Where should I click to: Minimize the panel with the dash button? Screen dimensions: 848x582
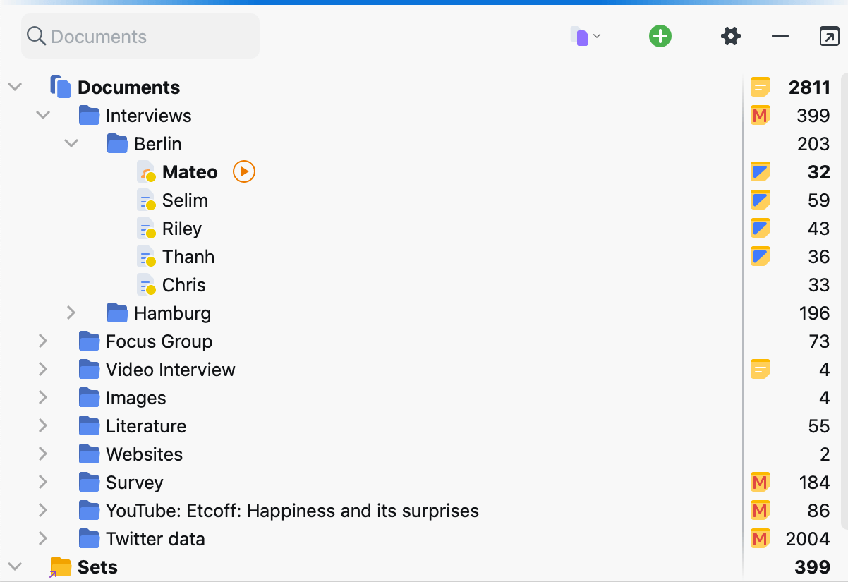tap(780, 36)
